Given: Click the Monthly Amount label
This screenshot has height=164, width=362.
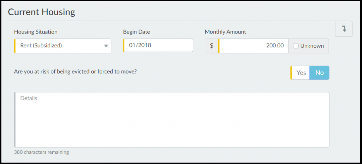Looking at the screenshot, I should pyautogui.click(x=225, y=32).
